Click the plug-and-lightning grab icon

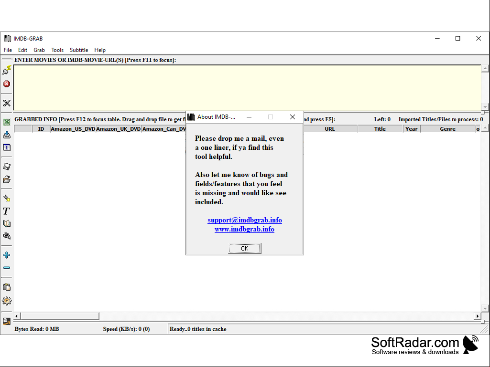[7, 70]
